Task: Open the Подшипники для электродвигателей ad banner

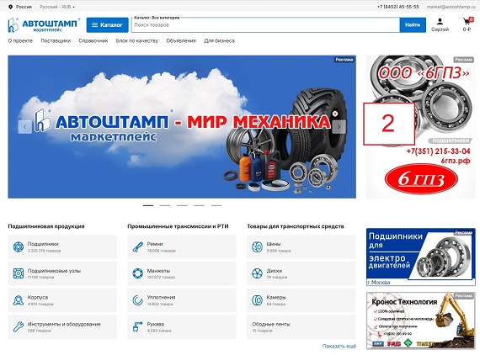Action: coord(420,257)
